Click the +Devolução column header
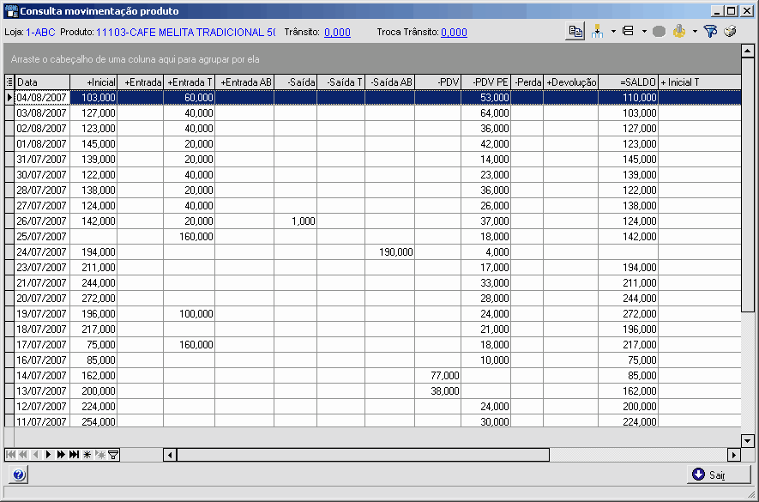This screenshot has height=502, width=759. tap(570, 82)
